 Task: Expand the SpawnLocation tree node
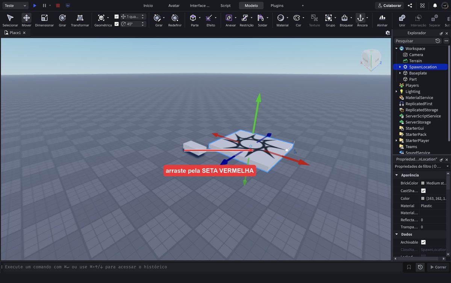400,67
